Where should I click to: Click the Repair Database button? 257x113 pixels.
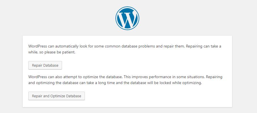pos(45,65)
